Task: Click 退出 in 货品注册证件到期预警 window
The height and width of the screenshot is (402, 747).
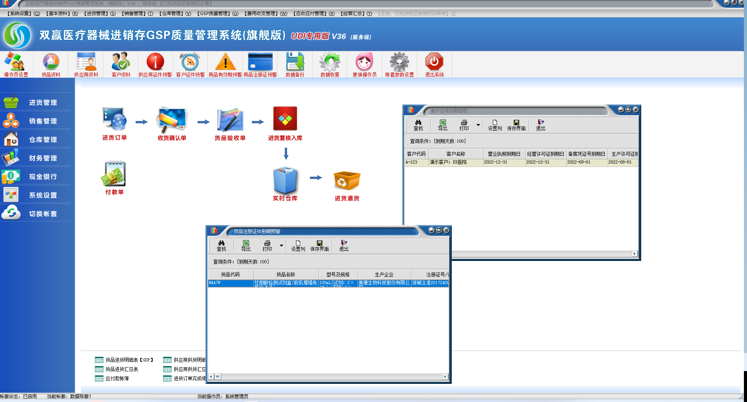Action: click(x=344, y=246)
